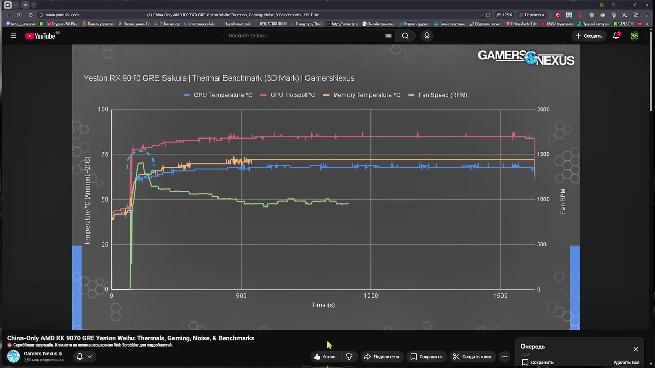
Task: Click the red circular extension icon
Action: 558,15
